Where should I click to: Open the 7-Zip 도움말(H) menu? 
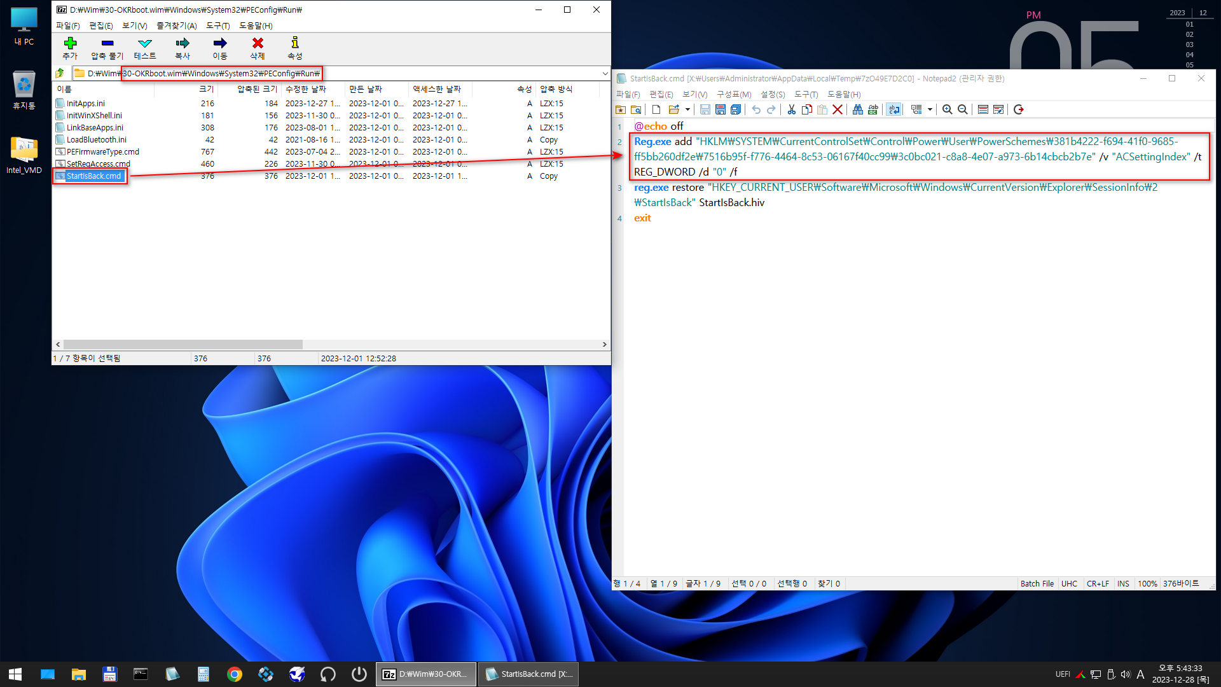[x=256, y=25]
